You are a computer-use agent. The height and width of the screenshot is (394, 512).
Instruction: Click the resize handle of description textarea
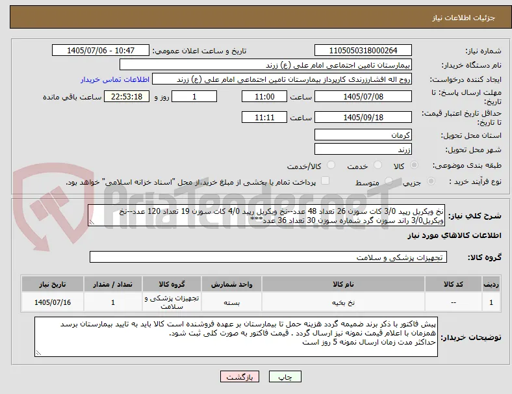click(x=92, y=222)
